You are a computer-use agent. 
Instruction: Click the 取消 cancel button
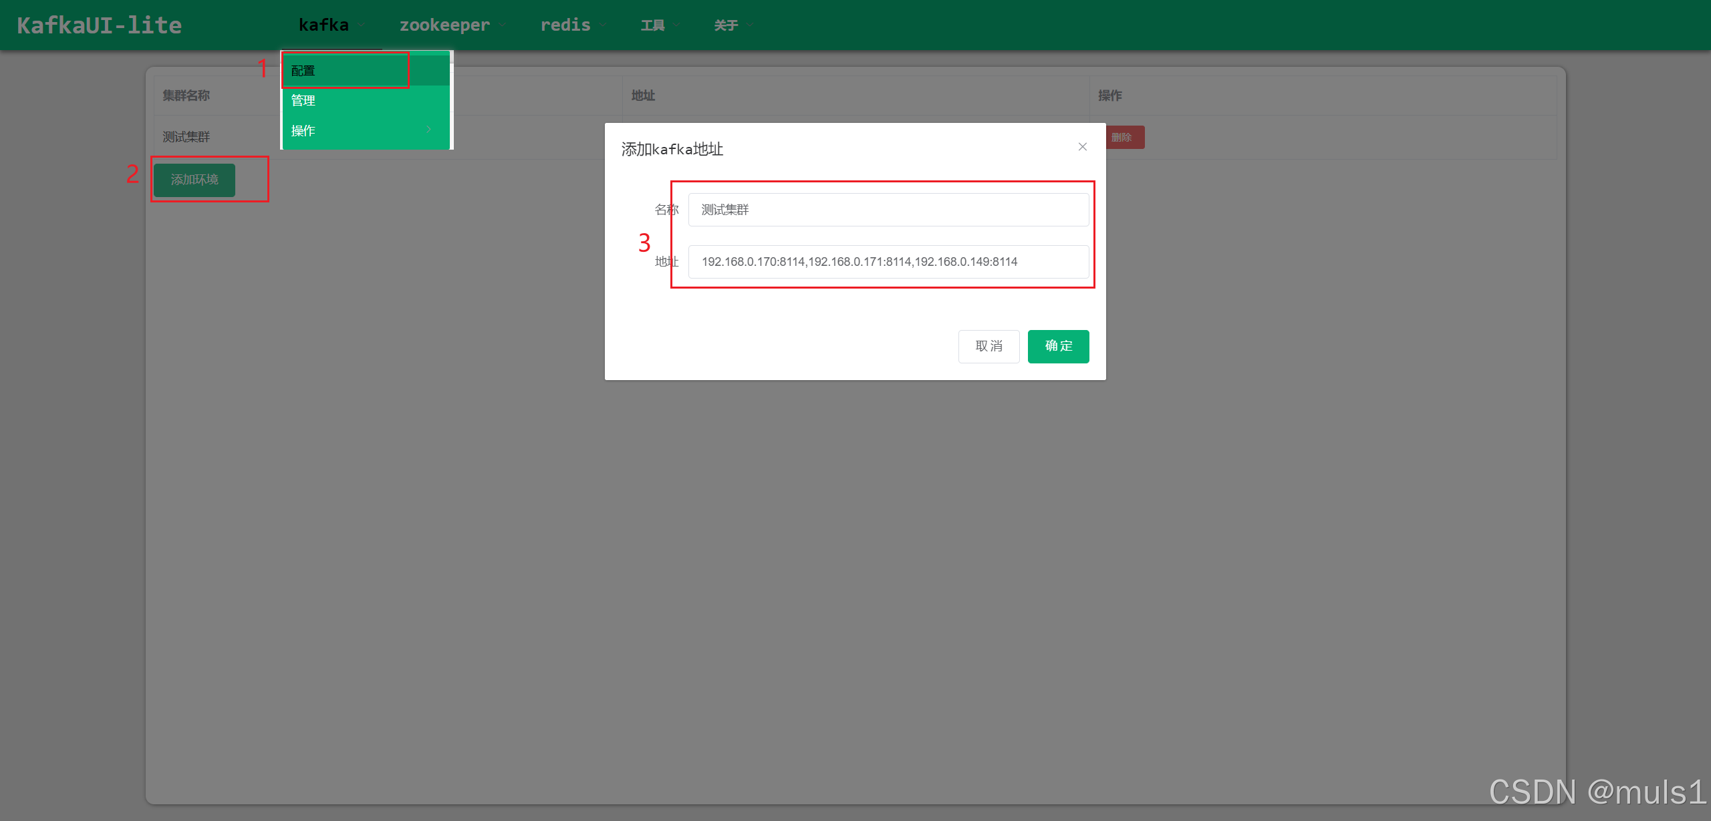989,346
